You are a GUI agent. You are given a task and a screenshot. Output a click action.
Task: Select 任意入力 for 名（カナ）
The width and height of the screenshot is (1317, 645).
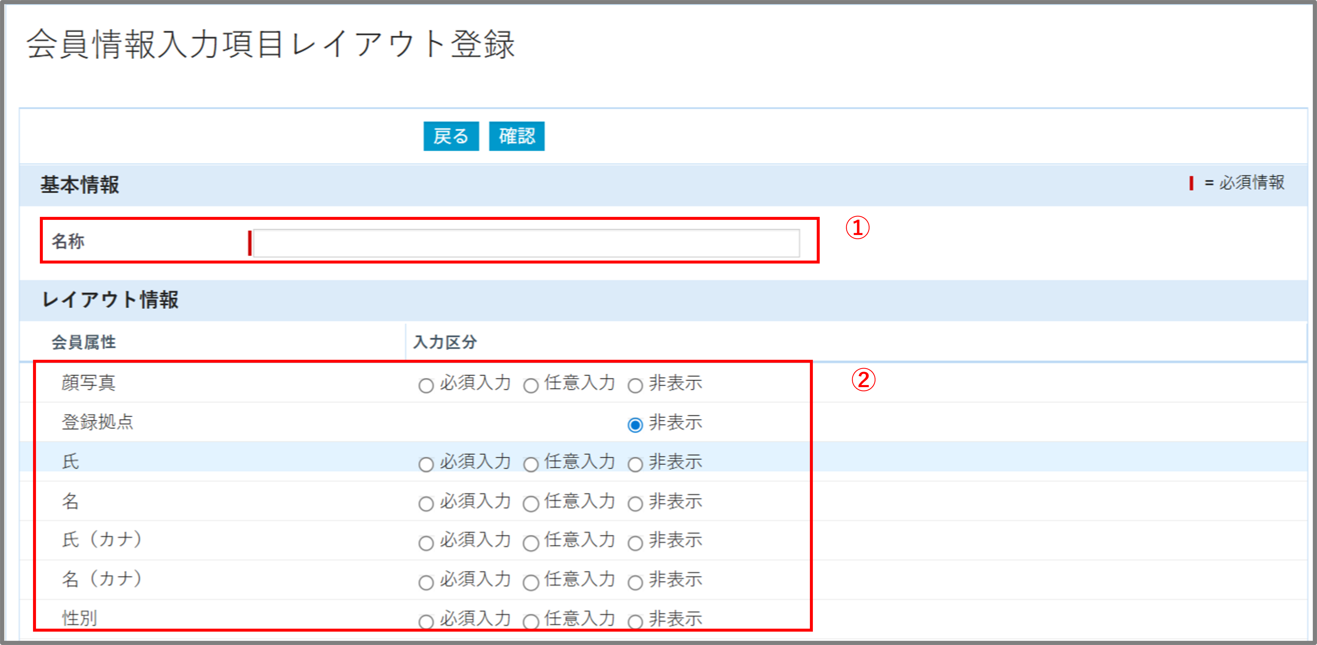531,582
